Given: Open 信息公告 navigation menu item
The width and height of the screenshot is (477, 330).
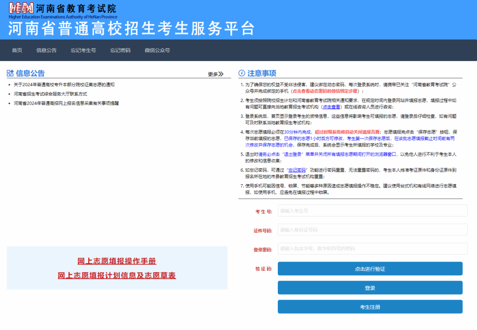Looking at the screenshot, I should pos(46,50).
